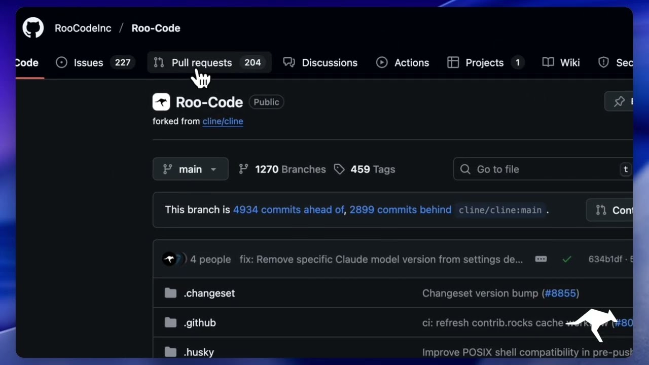Viewport: 649px width, 365px height.
Task: Click the Discussions speech bubble icon
Action: coord(289,62)
